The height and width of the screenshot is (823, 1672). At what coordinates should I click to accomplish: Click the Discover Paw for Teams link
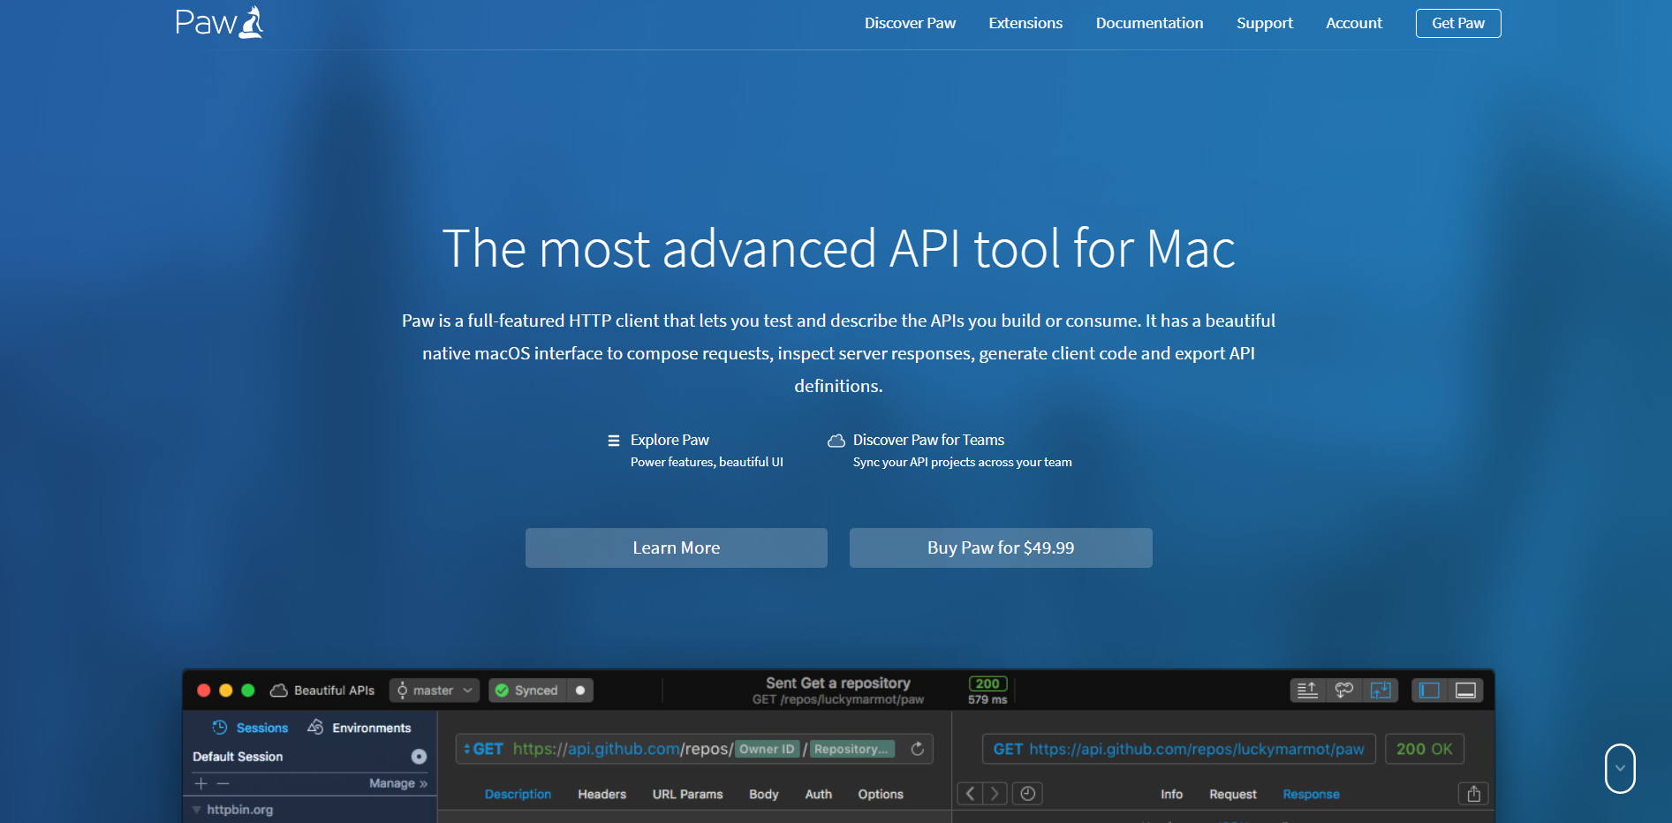927,440
